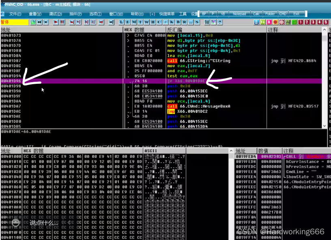Run the program with red play icon

(x=56, y=22)
